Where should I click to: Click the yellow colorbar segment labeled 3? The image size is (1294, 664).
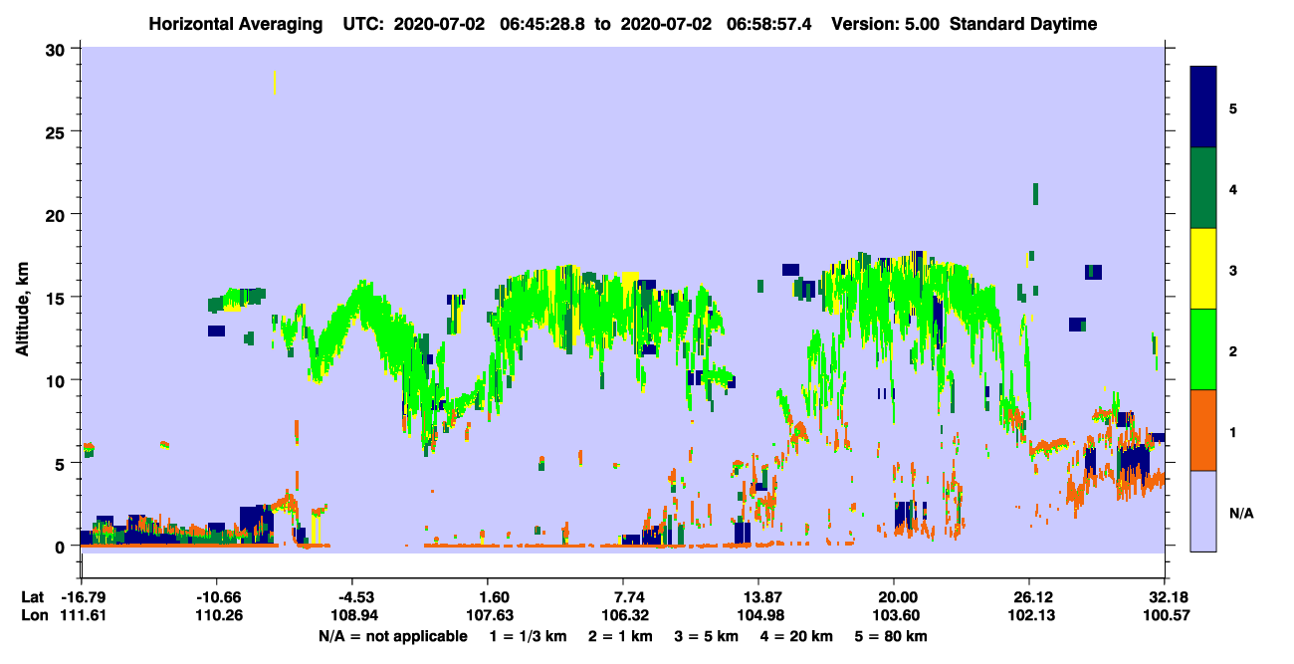(1203, 269)
